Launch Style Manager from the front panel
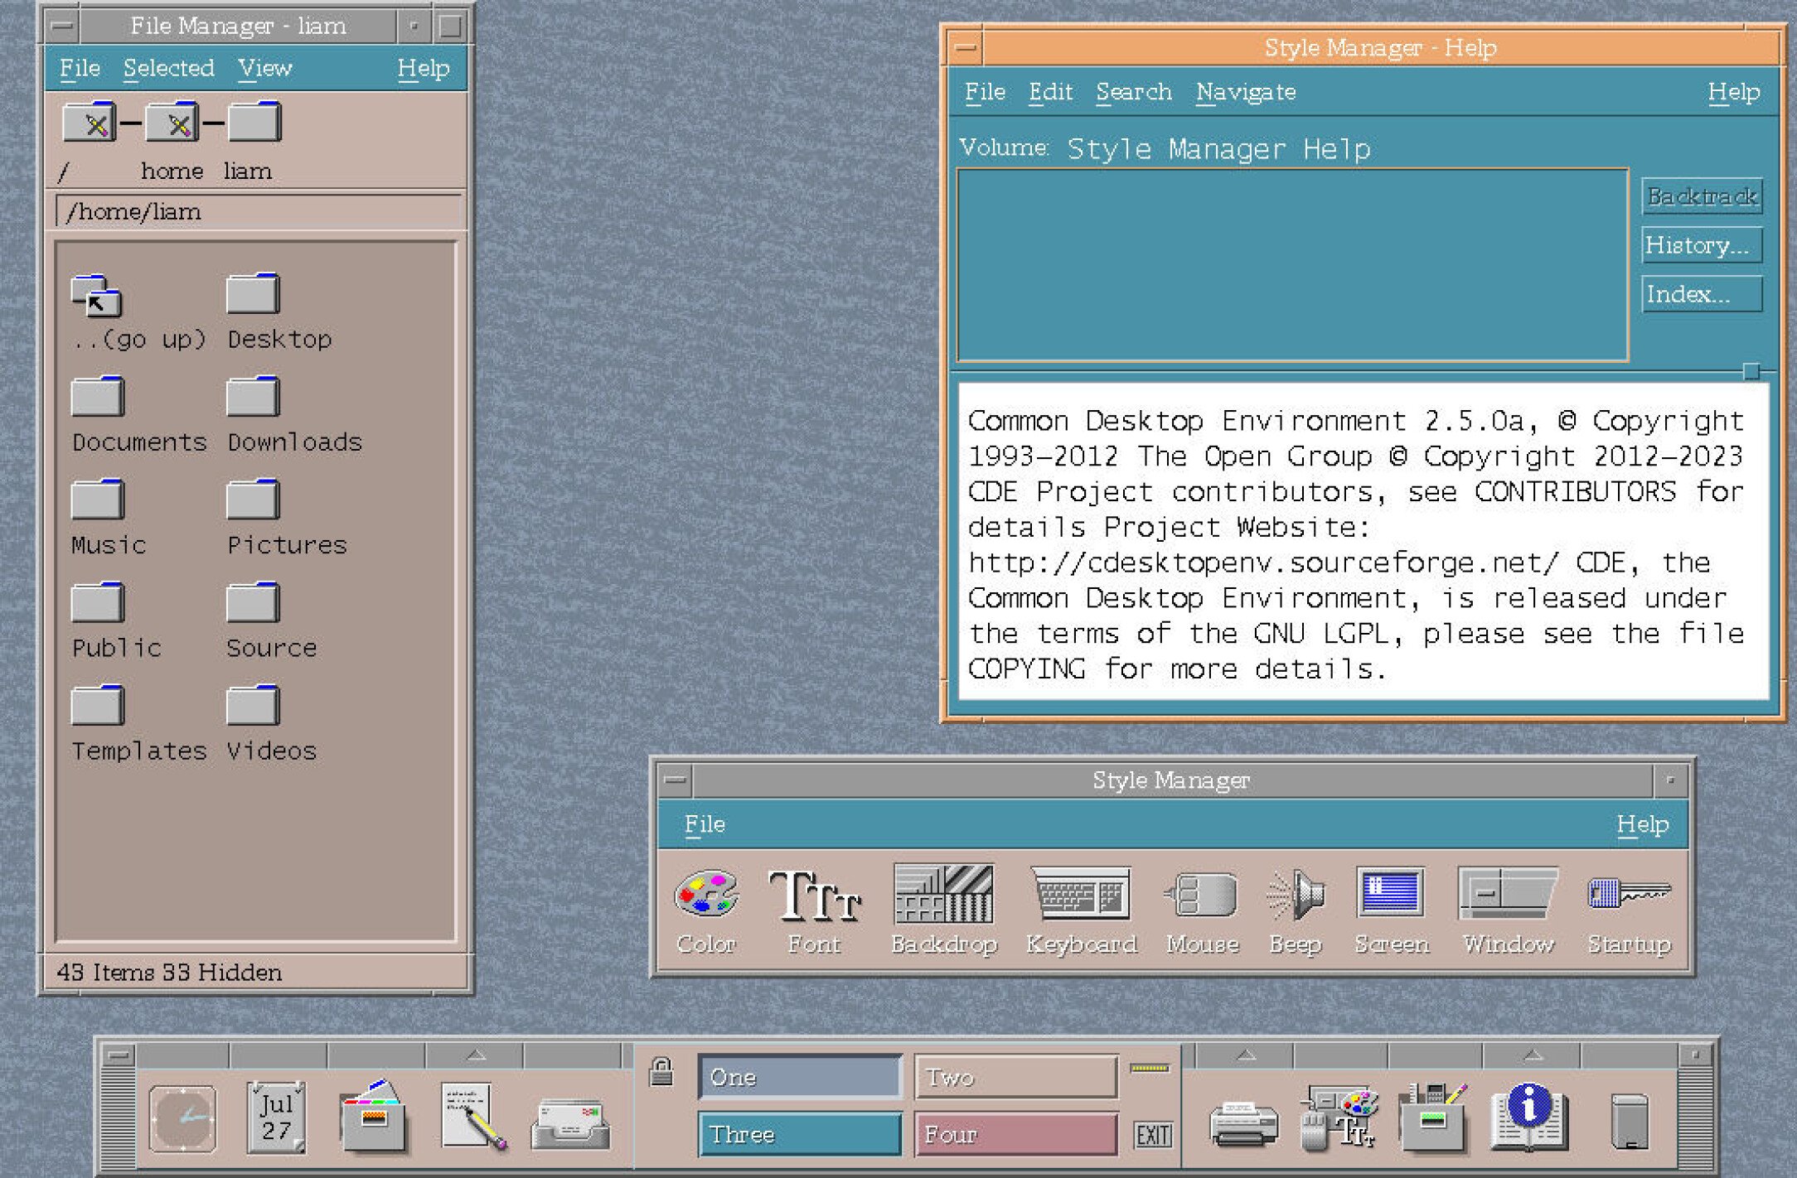1797x1178 pixels. click(x=1338, y=1118)
